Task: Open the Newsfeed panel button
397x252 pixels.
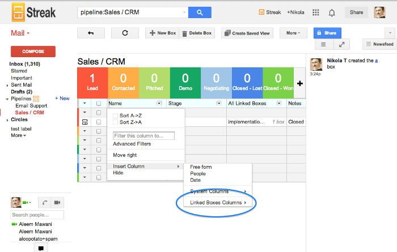Action: (380, 44)
